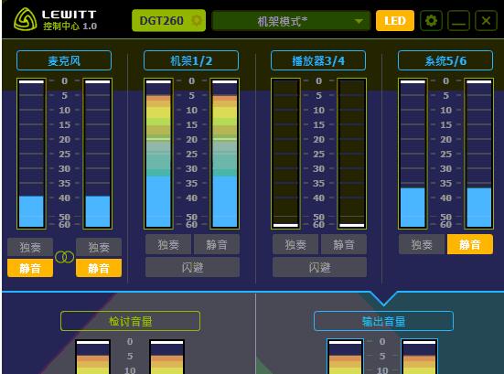Solo the left microphone channel 独奏

tap(30, 247)
